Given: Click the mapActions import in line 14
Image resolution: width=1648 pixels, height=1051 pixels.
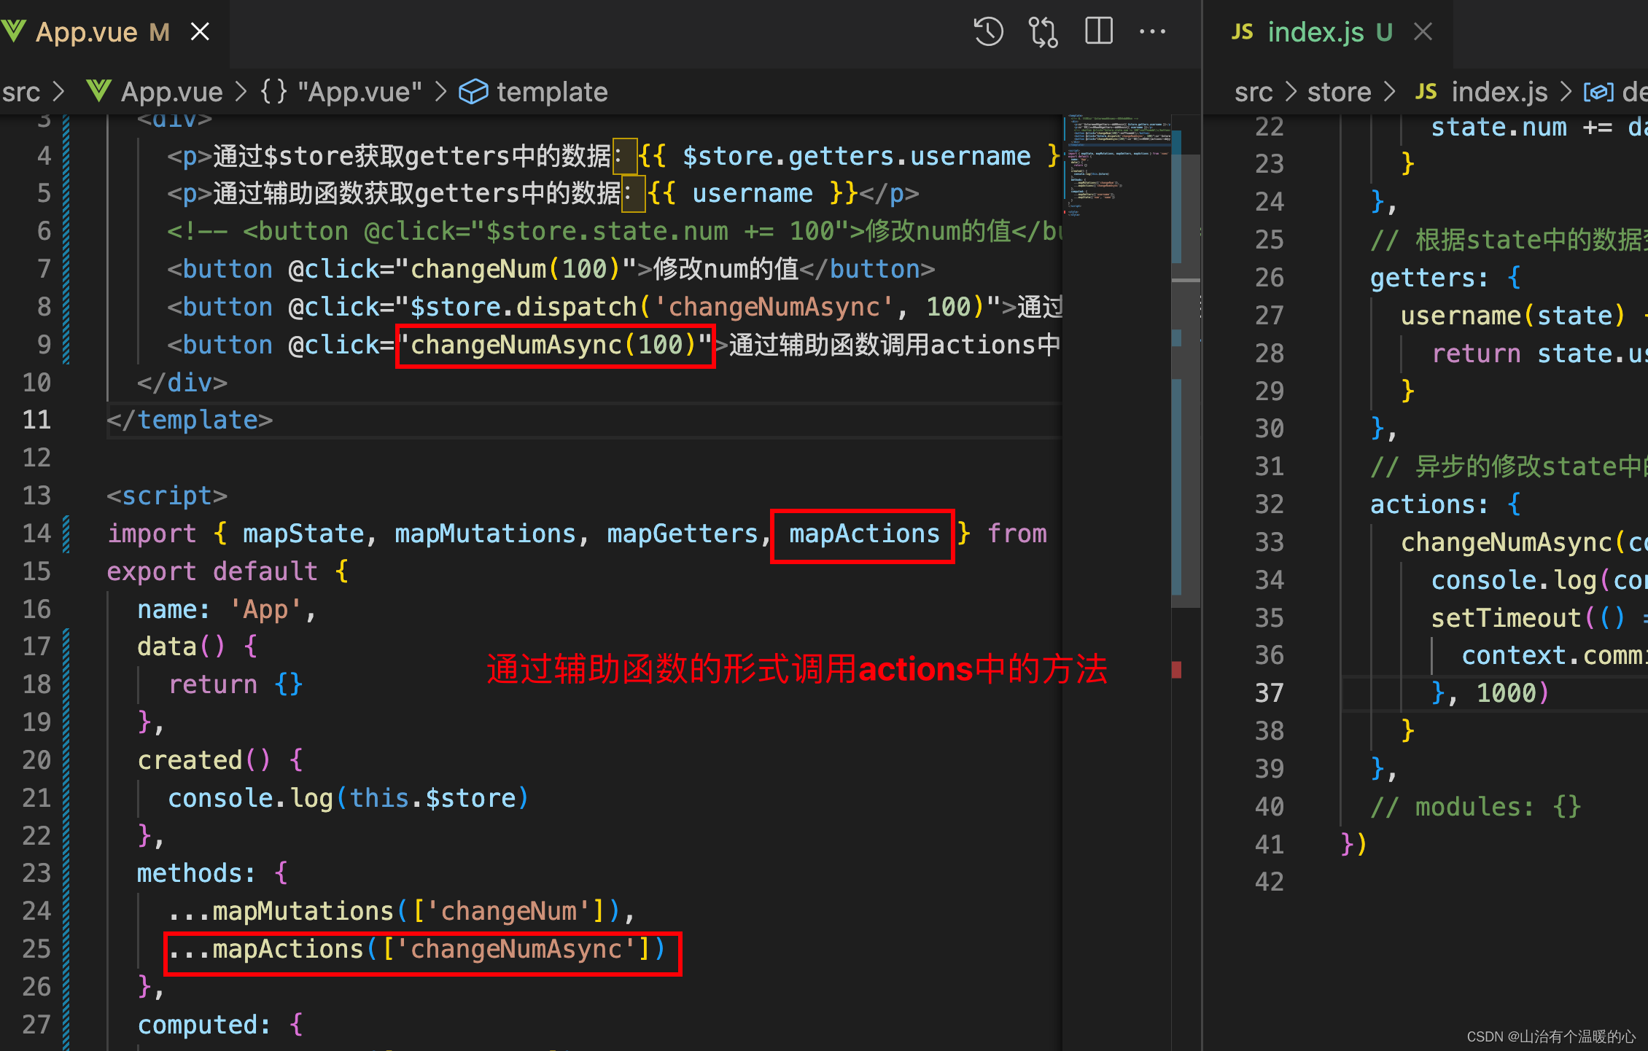Looking at the screenshot, I should click(863, 534).
